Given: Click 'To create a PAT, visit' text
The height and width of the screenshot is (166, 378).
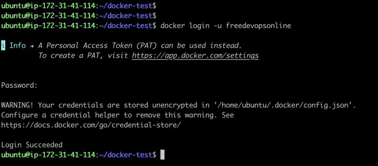Looking at the screenshot, I should click(x=83, y=56).
